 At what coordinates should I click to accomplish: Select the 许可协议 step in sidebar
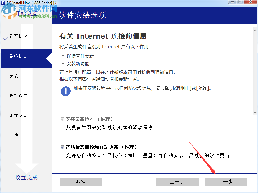(18, 36)
